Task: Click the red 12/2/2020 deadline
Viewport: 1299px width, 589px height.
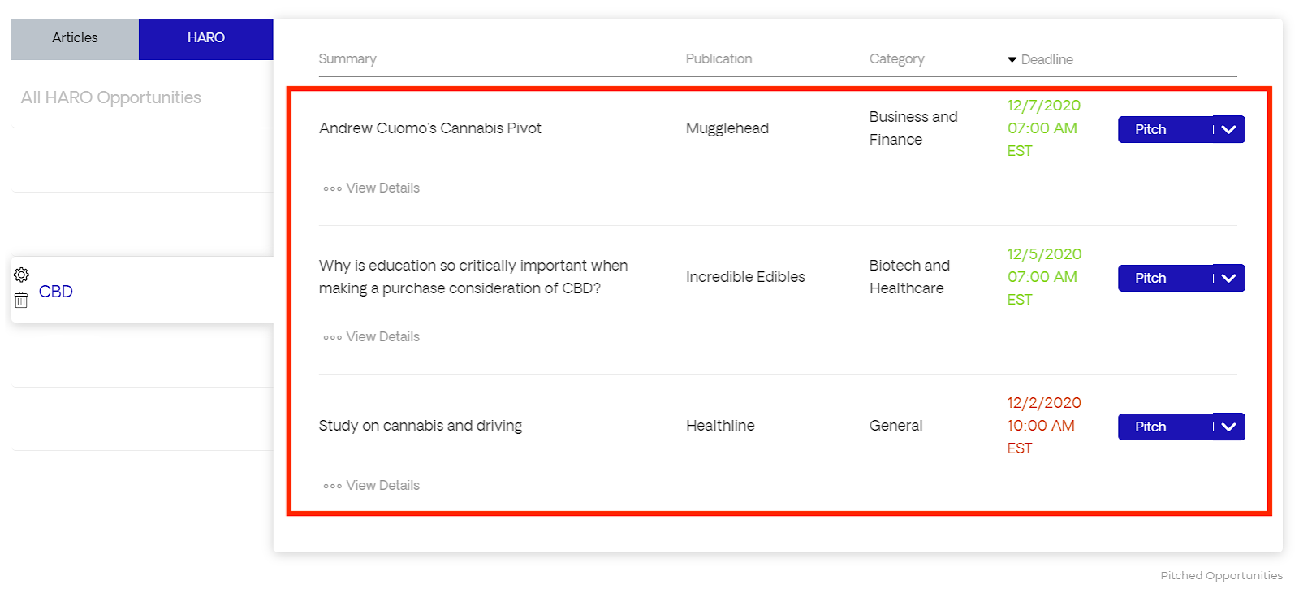Action: [1044, 426]
